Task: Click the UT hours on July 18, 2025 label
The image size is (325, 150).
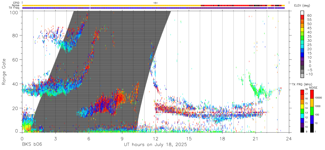Action: click(155, 144)
